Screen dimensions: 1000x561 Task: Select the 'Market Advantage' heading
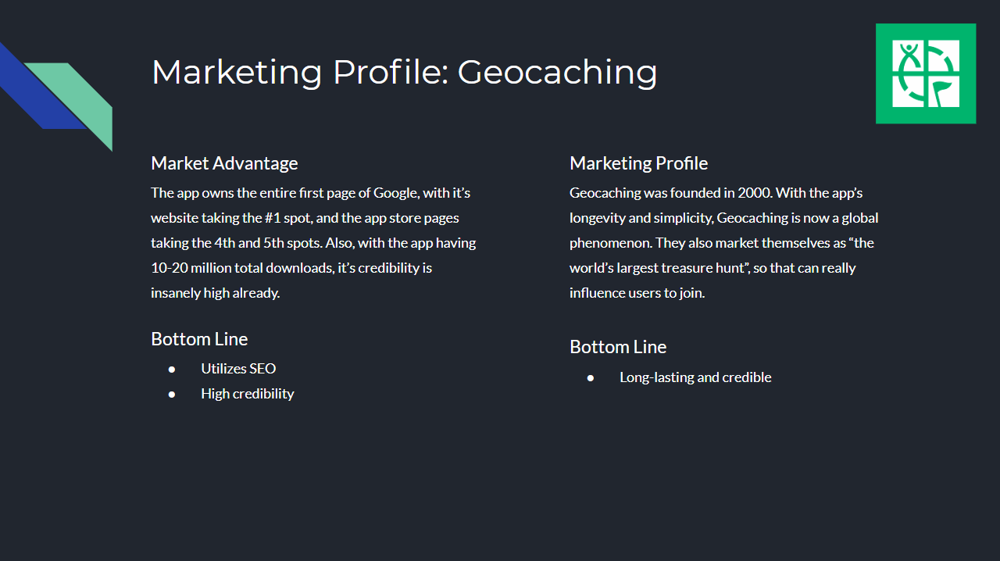click(224, 163)
